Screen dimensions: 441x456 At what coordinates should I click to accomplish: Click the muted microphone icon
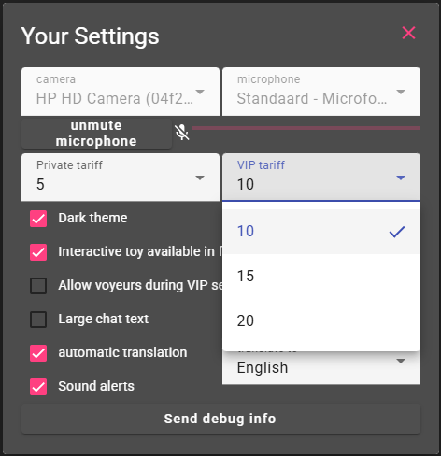(x=182, y=133)
